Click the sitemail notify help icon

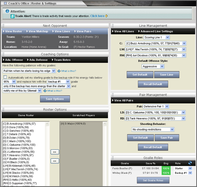[45, 91]
